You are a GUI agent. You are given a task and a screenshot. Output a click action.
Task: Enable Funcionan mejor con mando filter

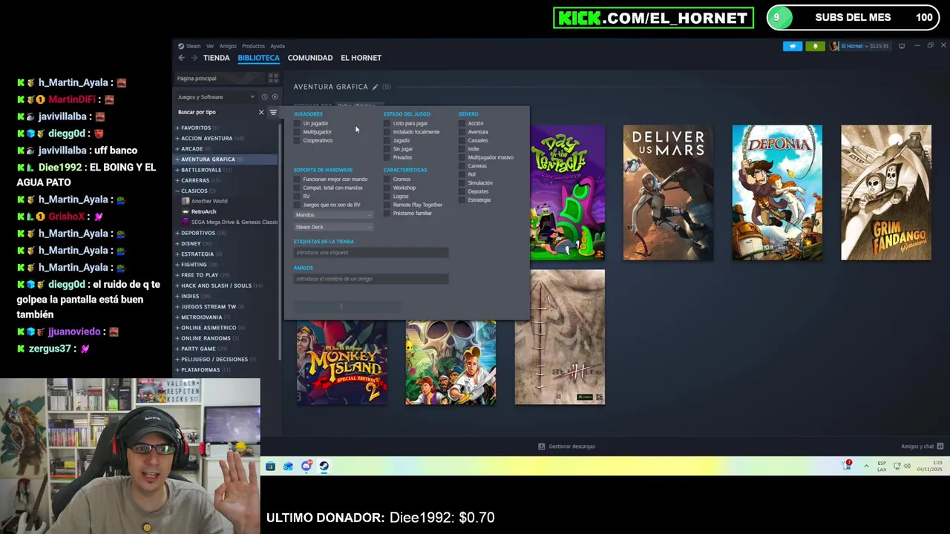(298, 179)
